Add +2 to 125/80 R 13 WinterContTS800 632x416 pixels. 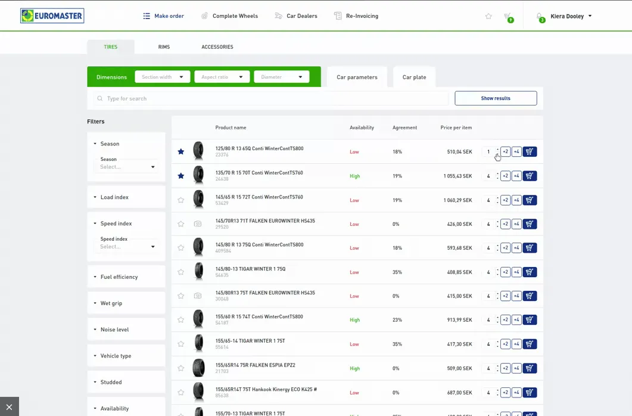pyautogui.click(x=506, y=151)
